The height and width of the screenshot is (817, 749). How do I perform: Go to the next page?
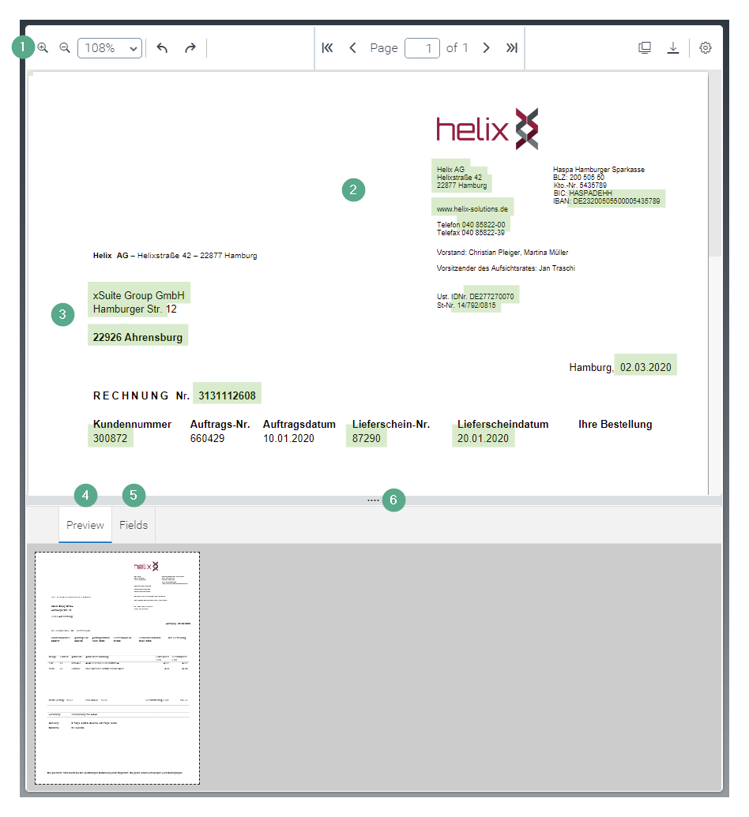486,48
